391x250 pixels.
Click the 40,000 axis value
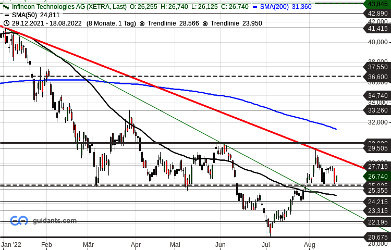tap(377, 42)
